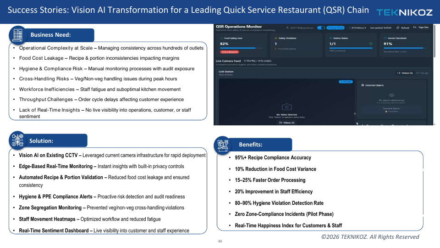Click the Burger Mode pill button

point(335,28)
